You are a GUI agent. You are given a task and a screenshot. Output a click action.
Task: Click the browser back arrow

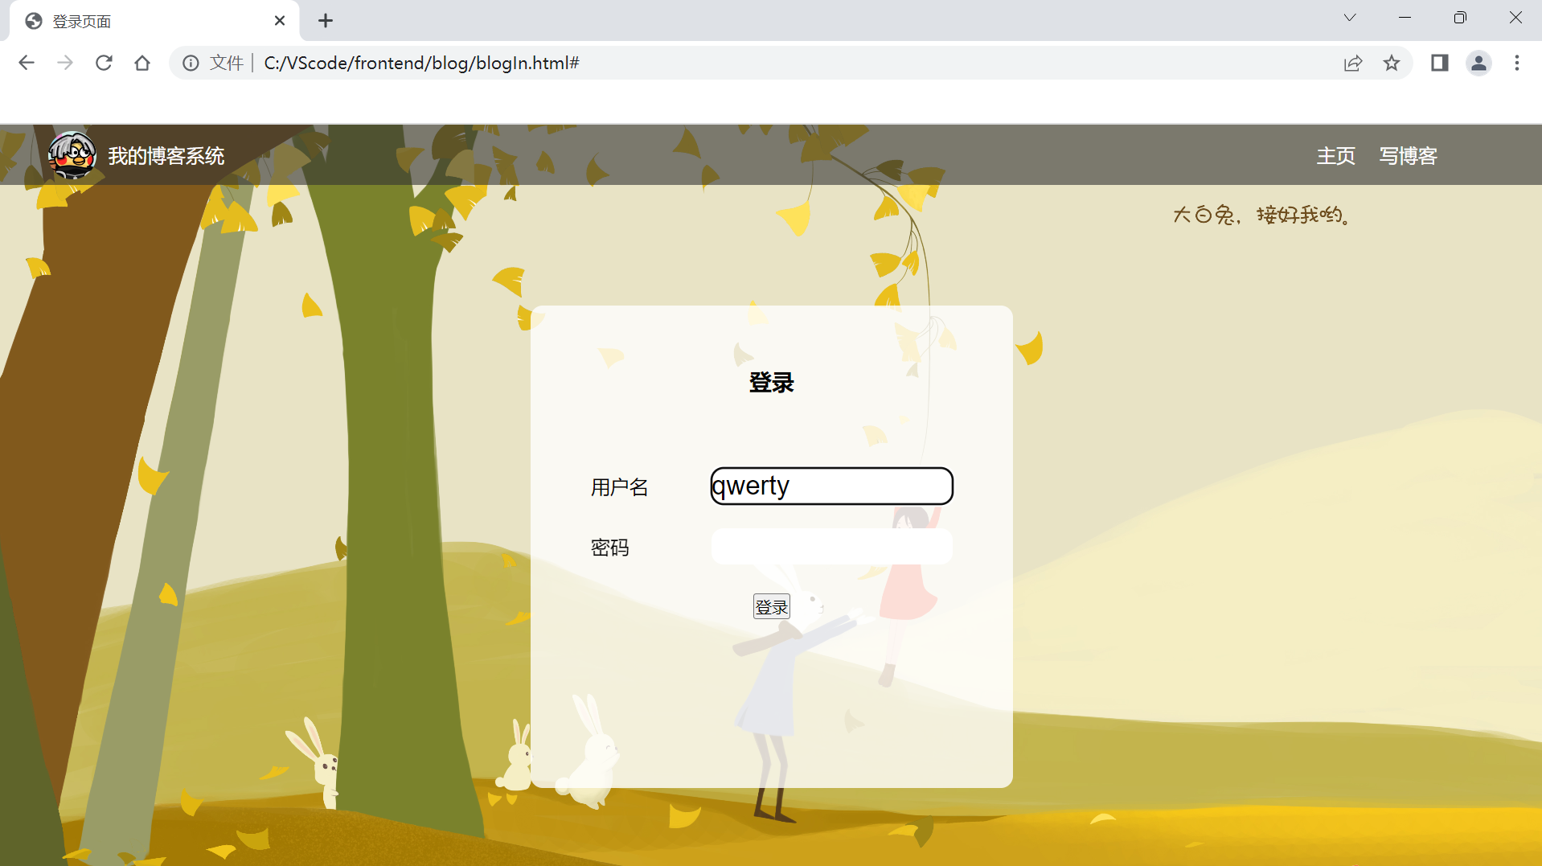point(27,63)
